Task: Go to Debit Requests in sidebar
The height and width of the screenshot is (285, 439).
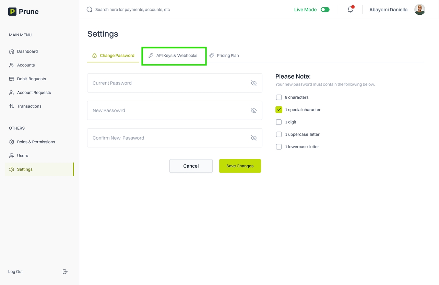Action: click(31, 79)
